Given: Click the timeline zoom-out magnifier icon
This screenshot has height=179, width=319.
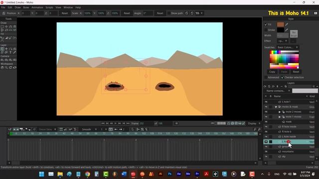Looking at the screenshot, I should 255,129.
